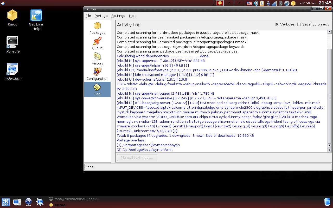
Task: Click the 'Activity Log' heading
Action: [x=129, y=25]
